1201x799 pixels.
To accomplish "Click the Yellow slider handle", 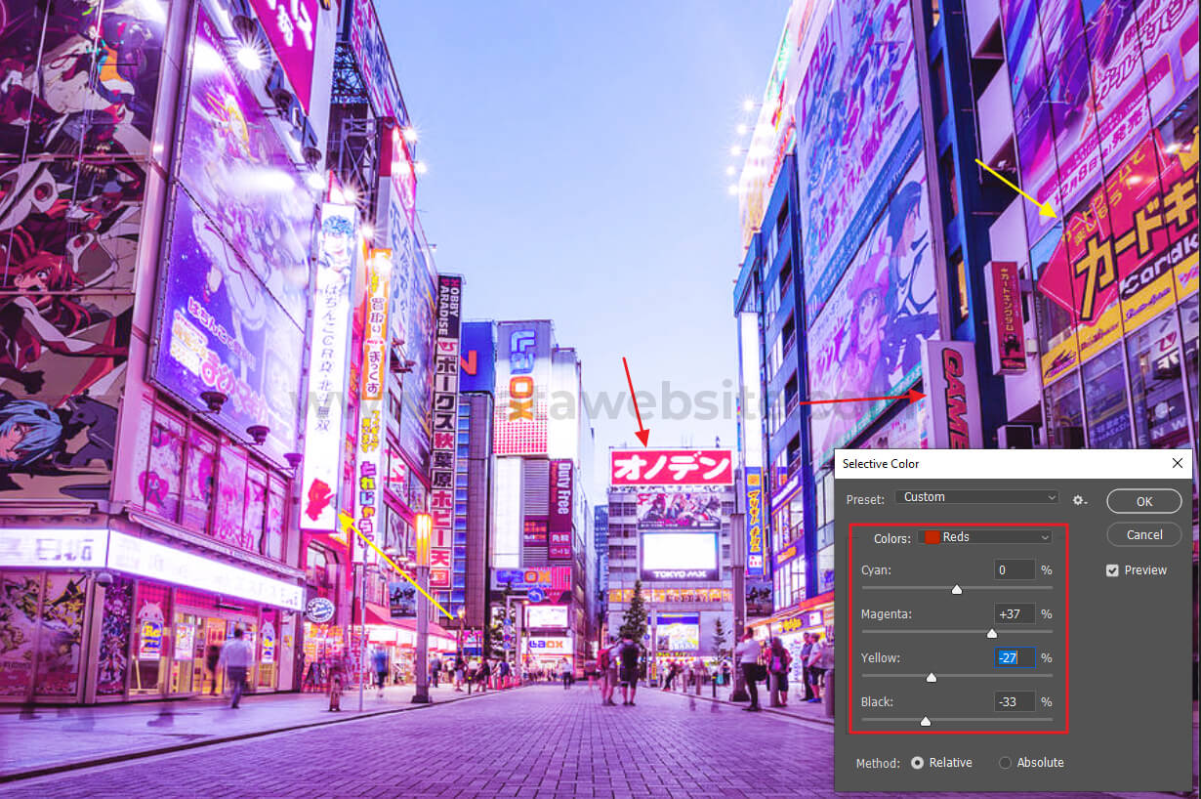I will pyautogui.click(x=931, y=677).
